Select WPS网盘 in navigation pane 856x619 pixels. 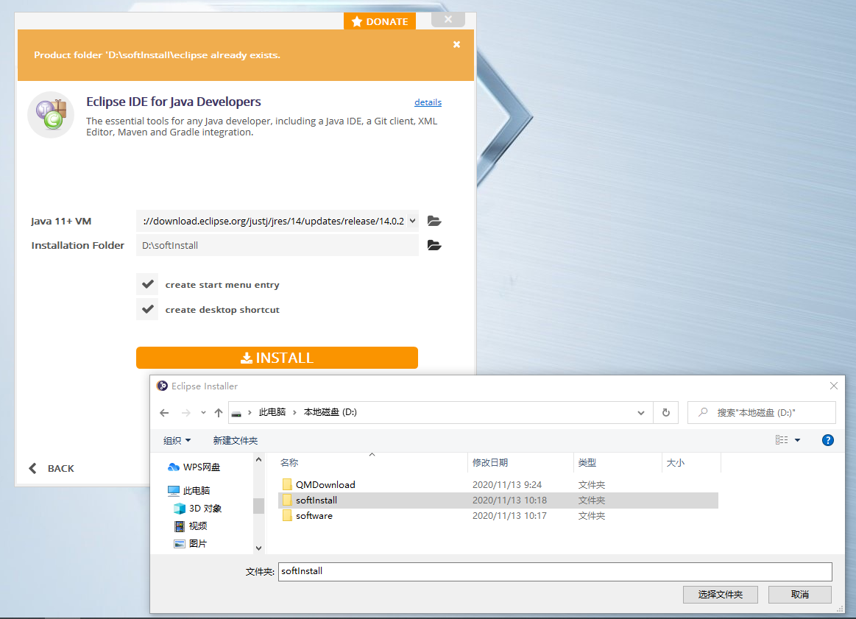194,467
